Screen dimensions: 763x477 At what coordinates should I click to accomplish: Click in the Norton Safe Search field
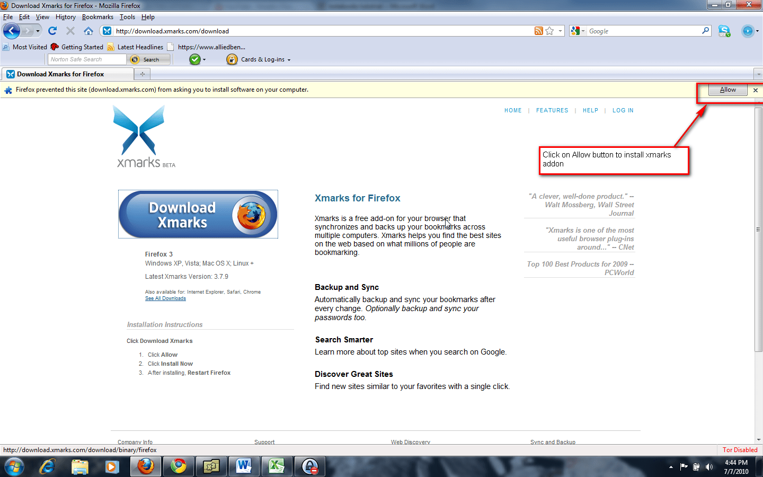87,59
